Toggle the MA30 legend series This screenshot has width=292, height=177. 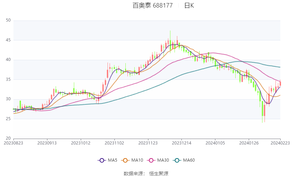click(x=158, y=160)
